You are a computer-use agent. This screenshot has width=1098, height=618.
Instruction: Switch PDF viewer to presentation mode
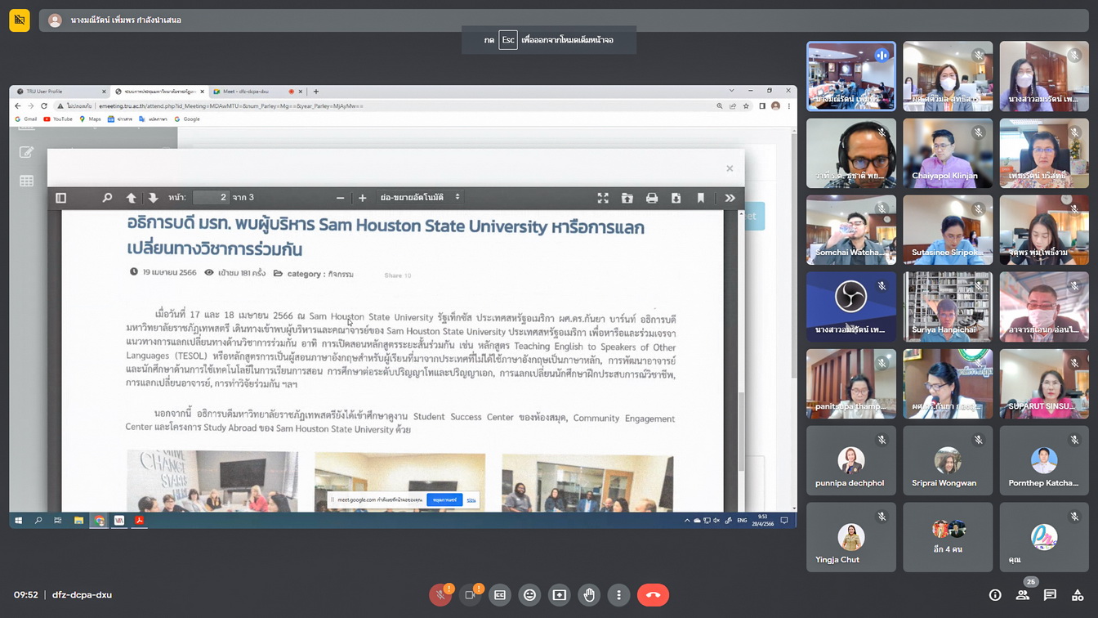point(603,198)
